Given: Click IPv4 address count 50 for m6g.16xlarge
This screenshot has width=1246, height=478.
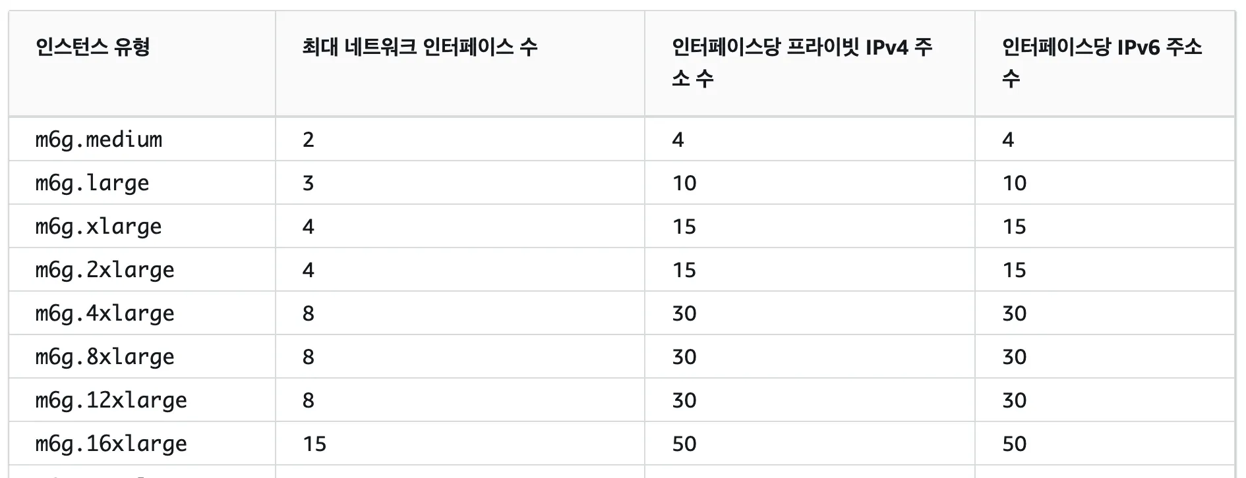Looking at the screenshot, I should click(x=684, y=444).
